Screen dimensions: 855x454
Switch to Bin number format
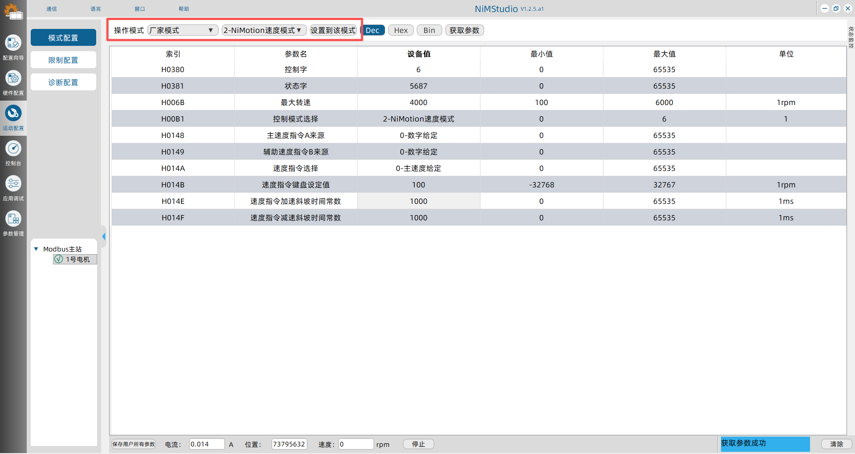click(x=429, y=30)
